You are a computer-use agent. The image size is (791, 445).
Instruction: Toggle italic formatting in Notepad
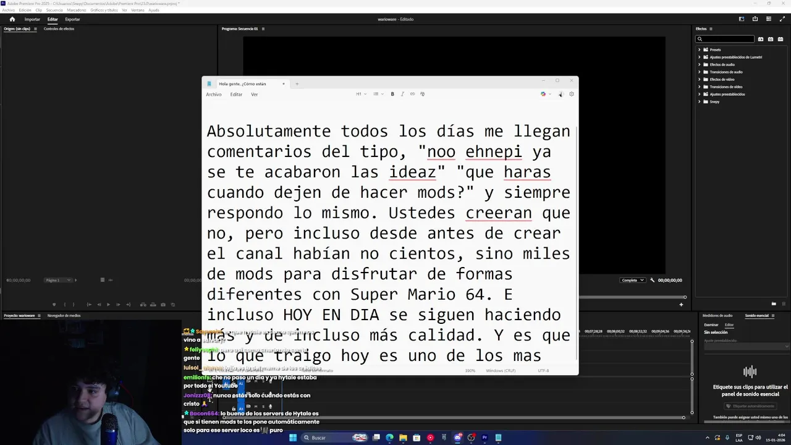pyautogui.click(x=402, y=94)
